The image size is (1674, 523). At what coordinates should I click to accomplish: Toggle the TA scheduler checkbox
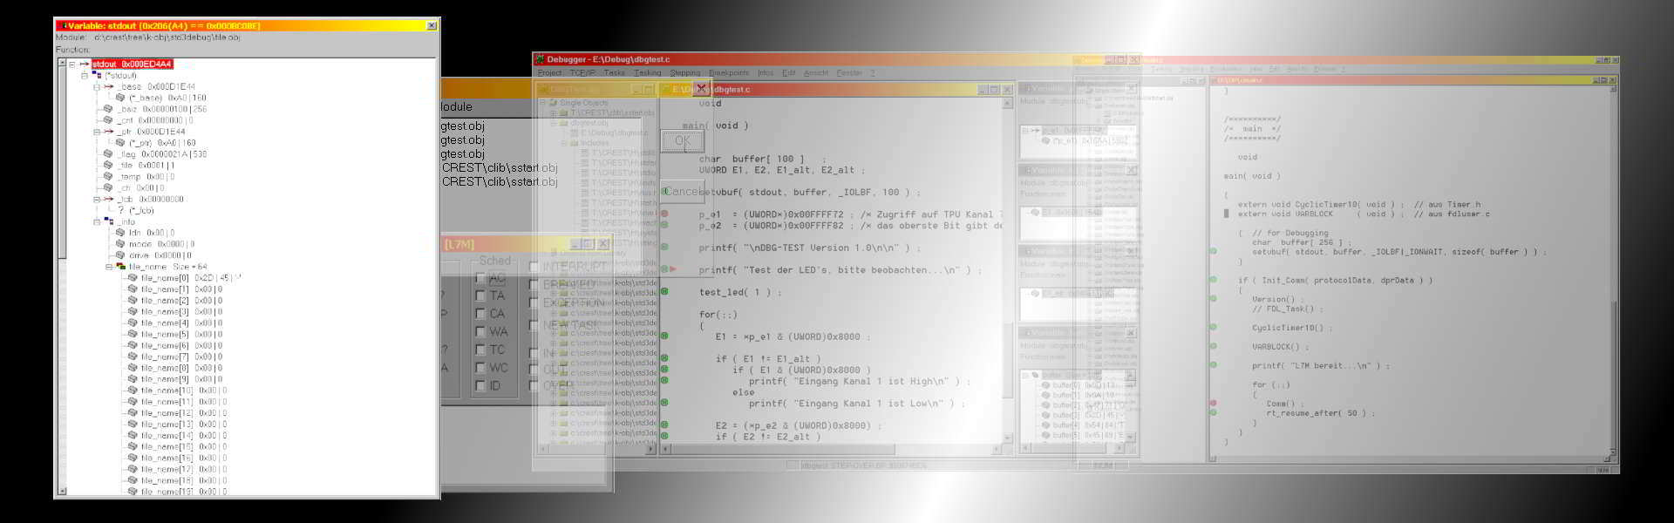point(480,295)
